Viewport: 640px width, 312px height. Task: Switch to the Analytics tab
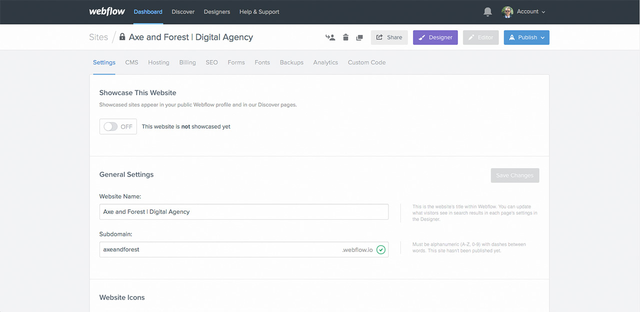click(x=325, y=62)
